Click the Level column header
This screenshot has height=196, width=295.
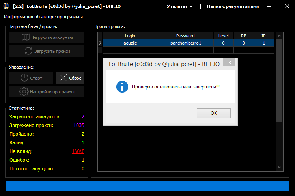click(223, 36)
